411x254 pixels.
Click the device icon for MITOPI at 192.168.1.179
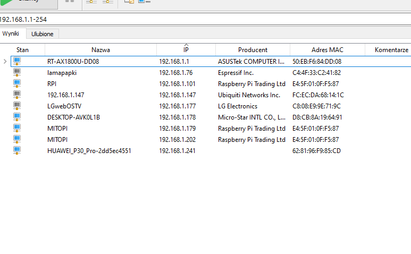pos(17,128)
